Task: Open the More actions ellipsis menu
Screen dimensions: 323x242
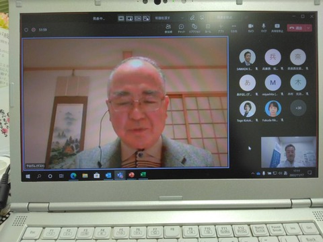Action: click(x=234, y=28)
